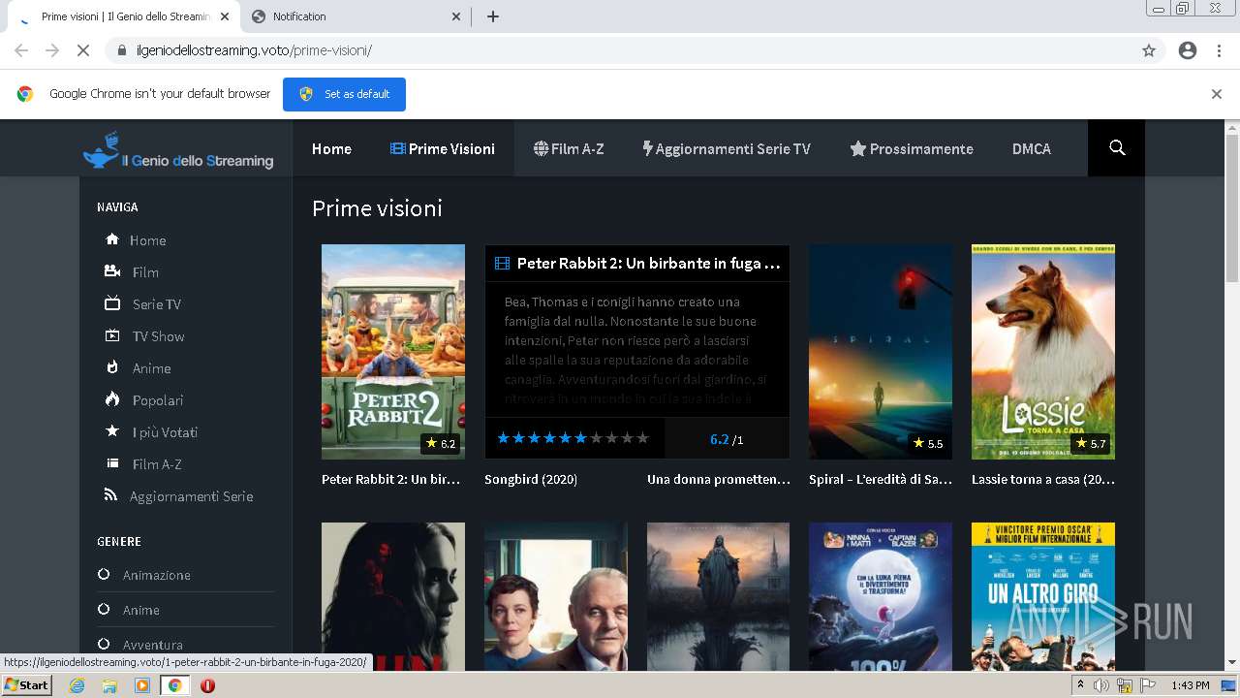1240x698 pixels.
Task: Open Spiral movie poster
Action: tap(881, 352)
